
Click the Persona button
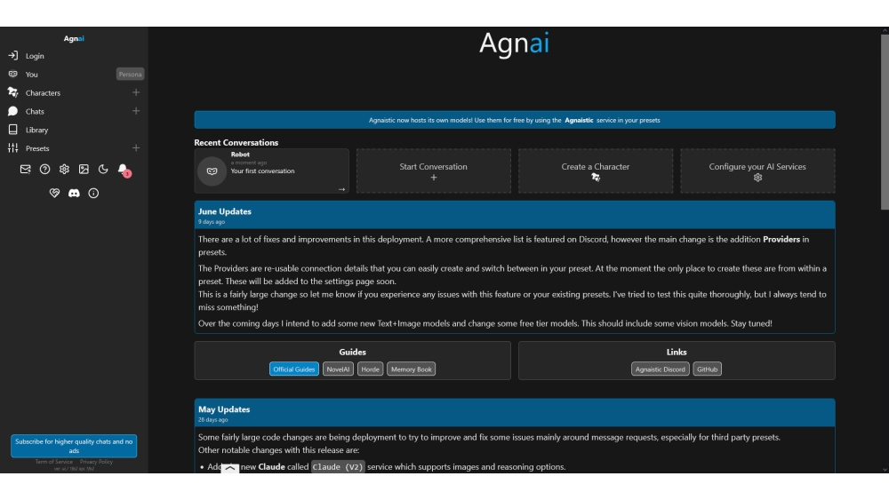pos(130,75)
